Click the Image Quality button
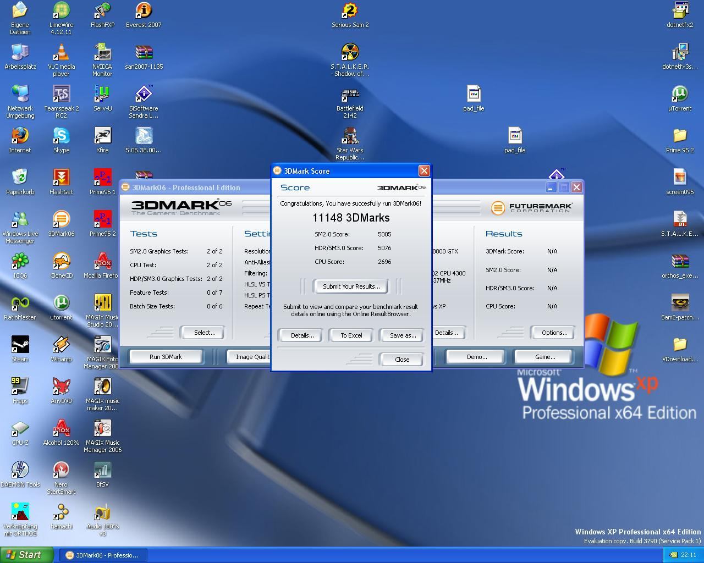Image resolution: width=704 pixels, height=563 pixels. pyautogui.click(x=250, y=357)
